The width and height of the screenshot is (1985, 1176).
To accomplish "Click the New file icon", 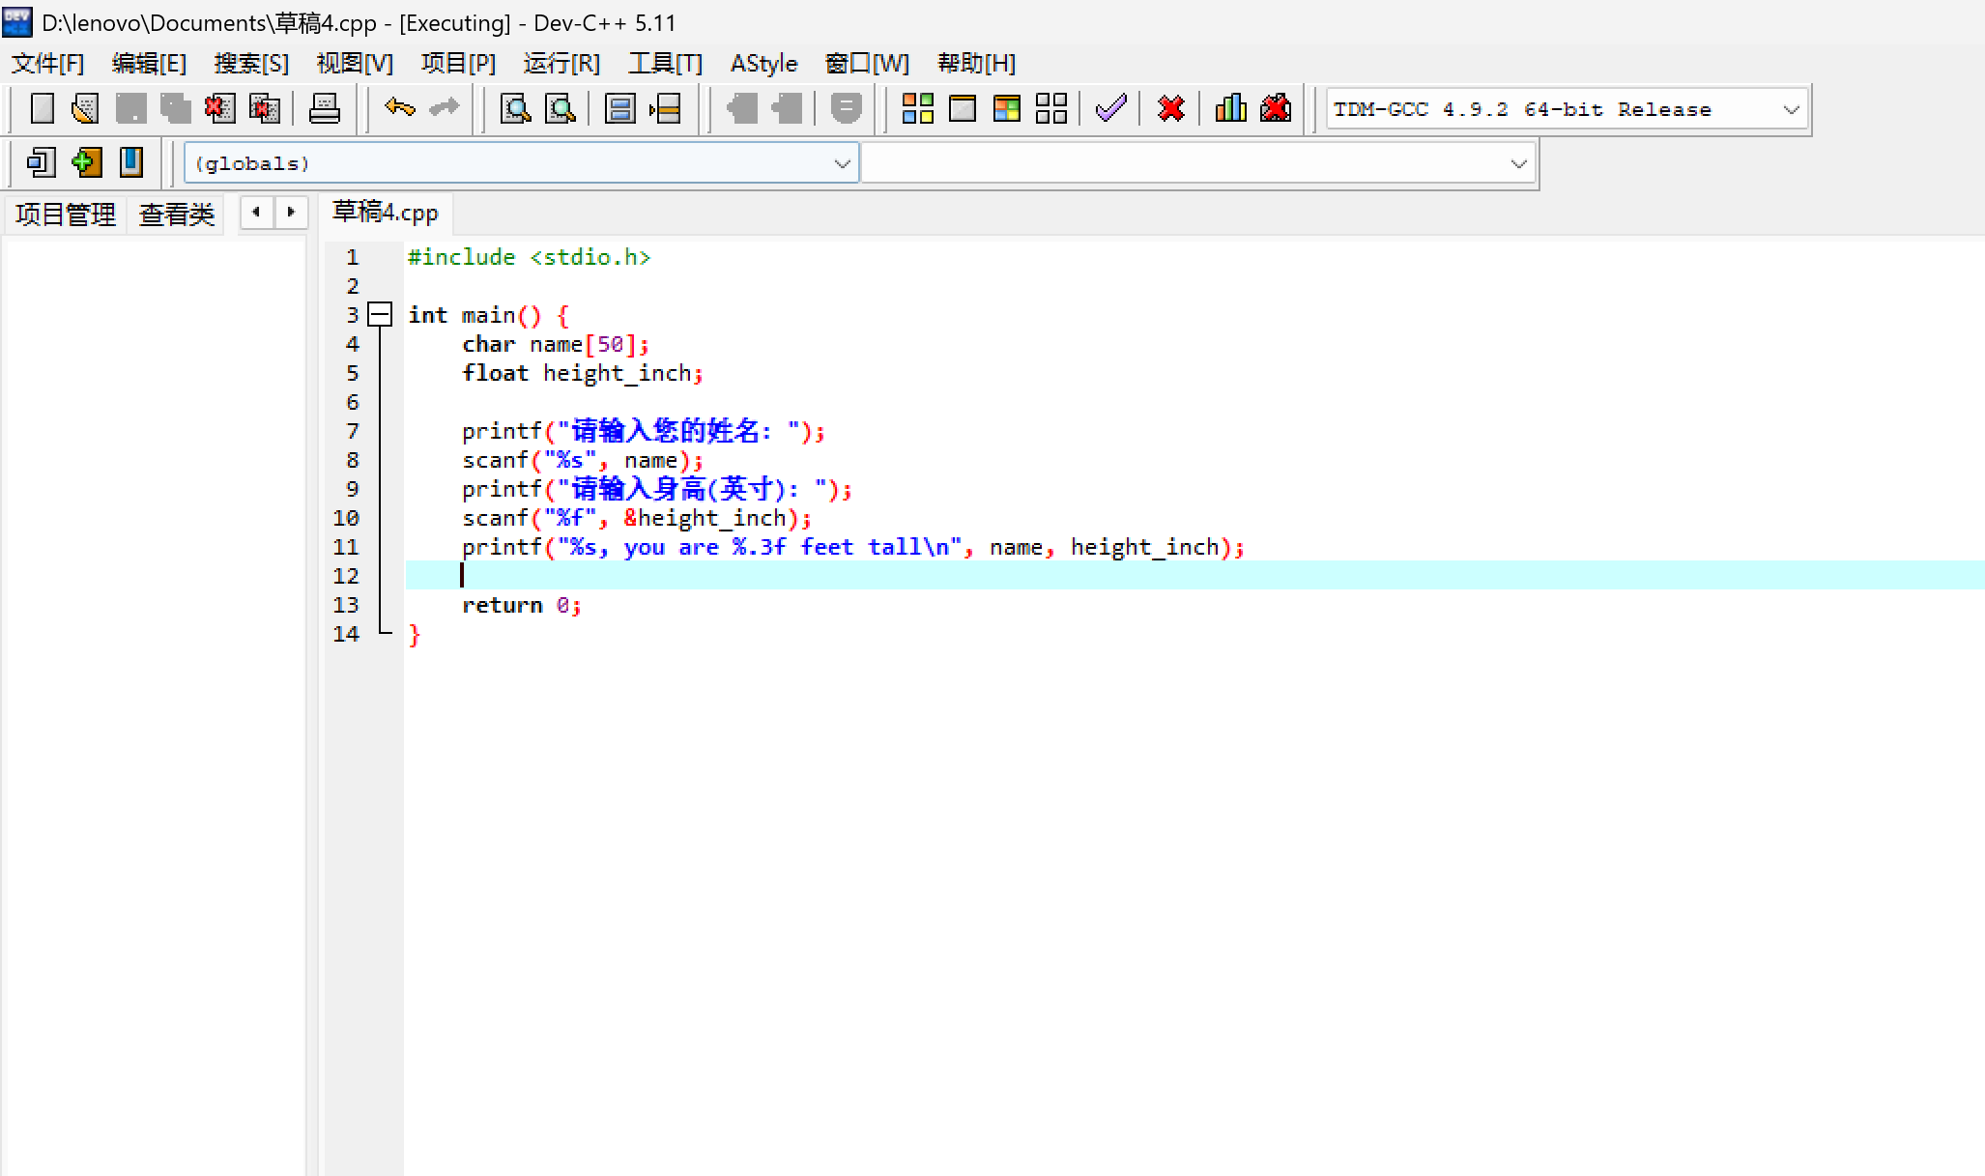I will coord(42,108).
